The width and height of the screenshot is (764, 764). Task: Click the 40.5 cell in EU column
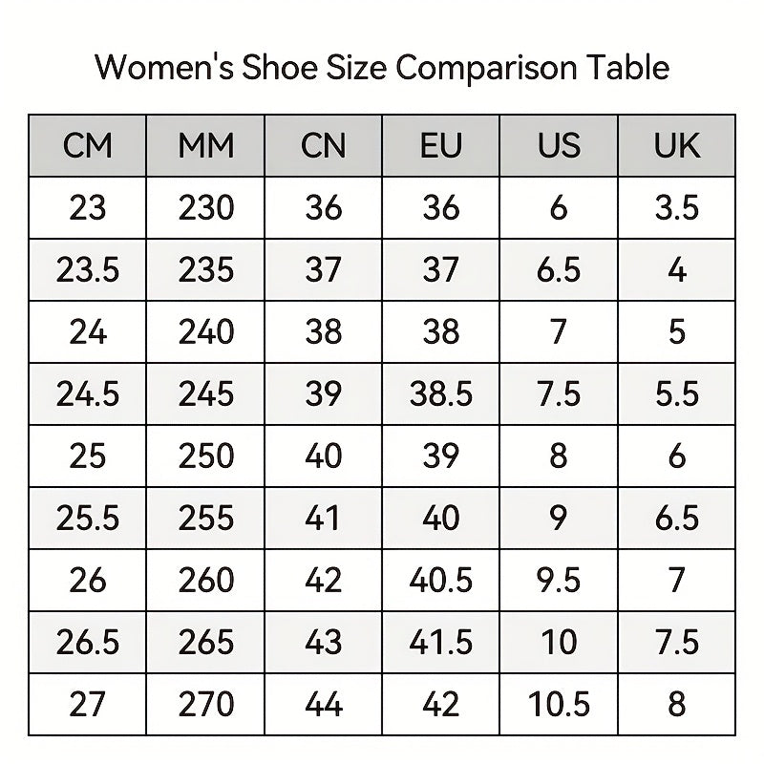(x=441, y=581)
